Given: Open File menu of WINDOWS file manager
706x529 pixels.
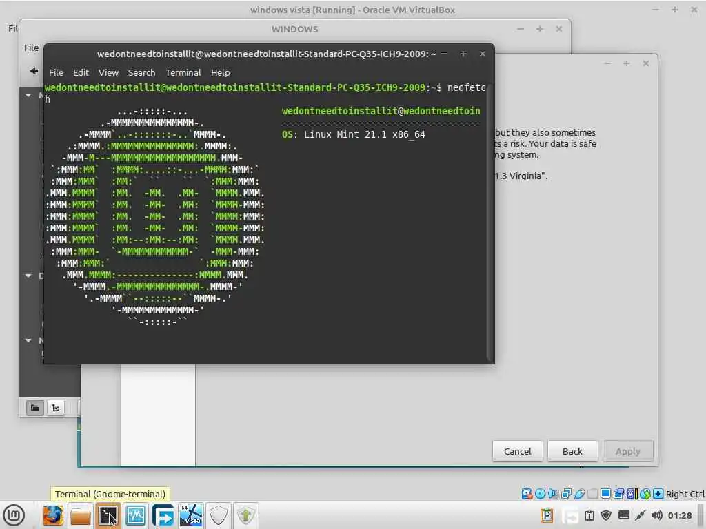Looking at the screenshot, I should click(x=31, y=48).
